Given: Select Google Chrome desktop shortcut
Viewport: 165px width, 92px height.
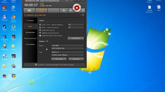Looking at the screenshot, I should (x=13, y=19).
